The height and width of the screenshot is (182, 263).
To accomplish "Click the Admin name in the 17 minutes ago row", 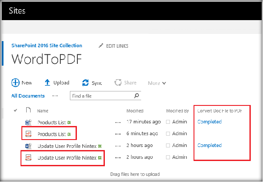I will point(180,122).
